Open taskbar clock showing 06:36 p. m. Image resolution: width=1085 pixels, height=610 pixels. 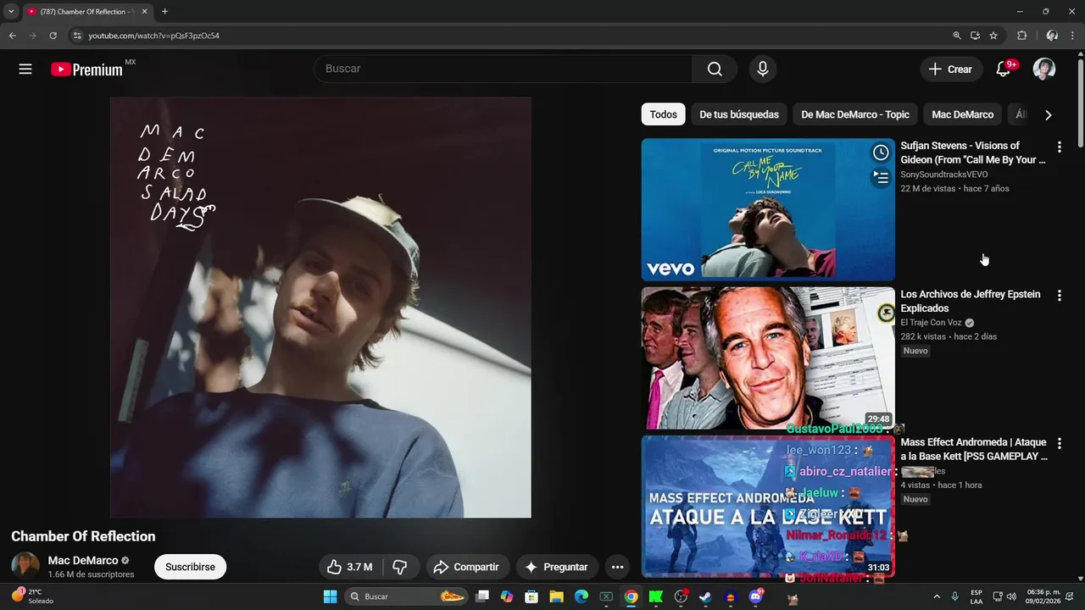point(1043,596)
